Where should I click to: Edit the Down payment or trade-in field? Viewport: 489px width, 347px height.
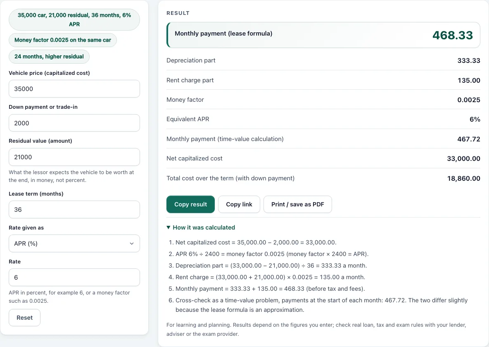(x=74, y=123)
